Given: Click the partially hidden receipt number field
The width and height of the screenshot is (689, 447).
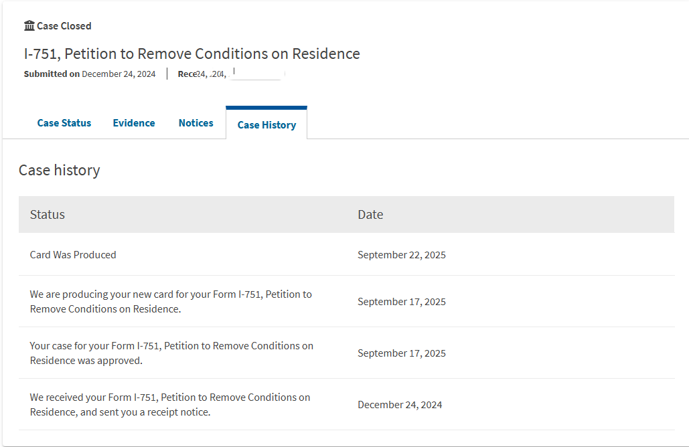Looking at the screenshot, I should [x=231, y=74].
